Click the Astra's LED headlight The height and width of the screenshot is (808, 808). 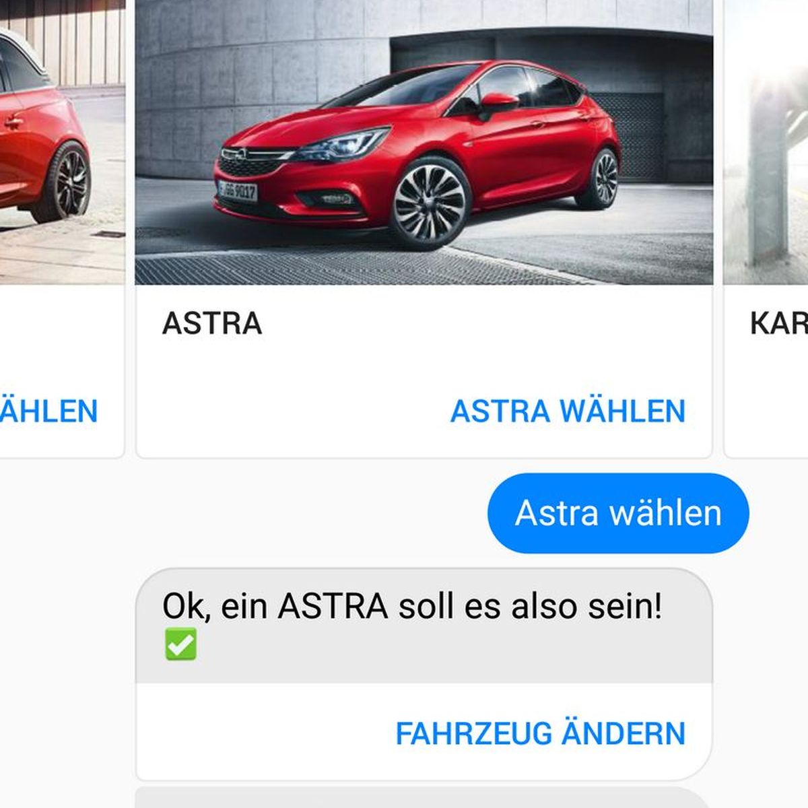(343, 143)
